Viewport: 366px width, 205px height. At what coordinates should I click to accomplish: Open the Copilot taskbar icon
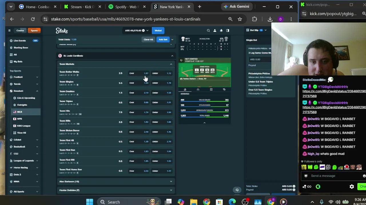(181, 202)
